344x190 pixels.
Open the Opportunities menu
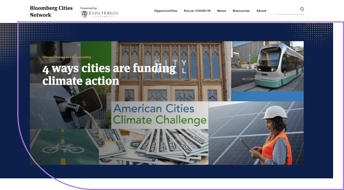click(x=165, y=11)
